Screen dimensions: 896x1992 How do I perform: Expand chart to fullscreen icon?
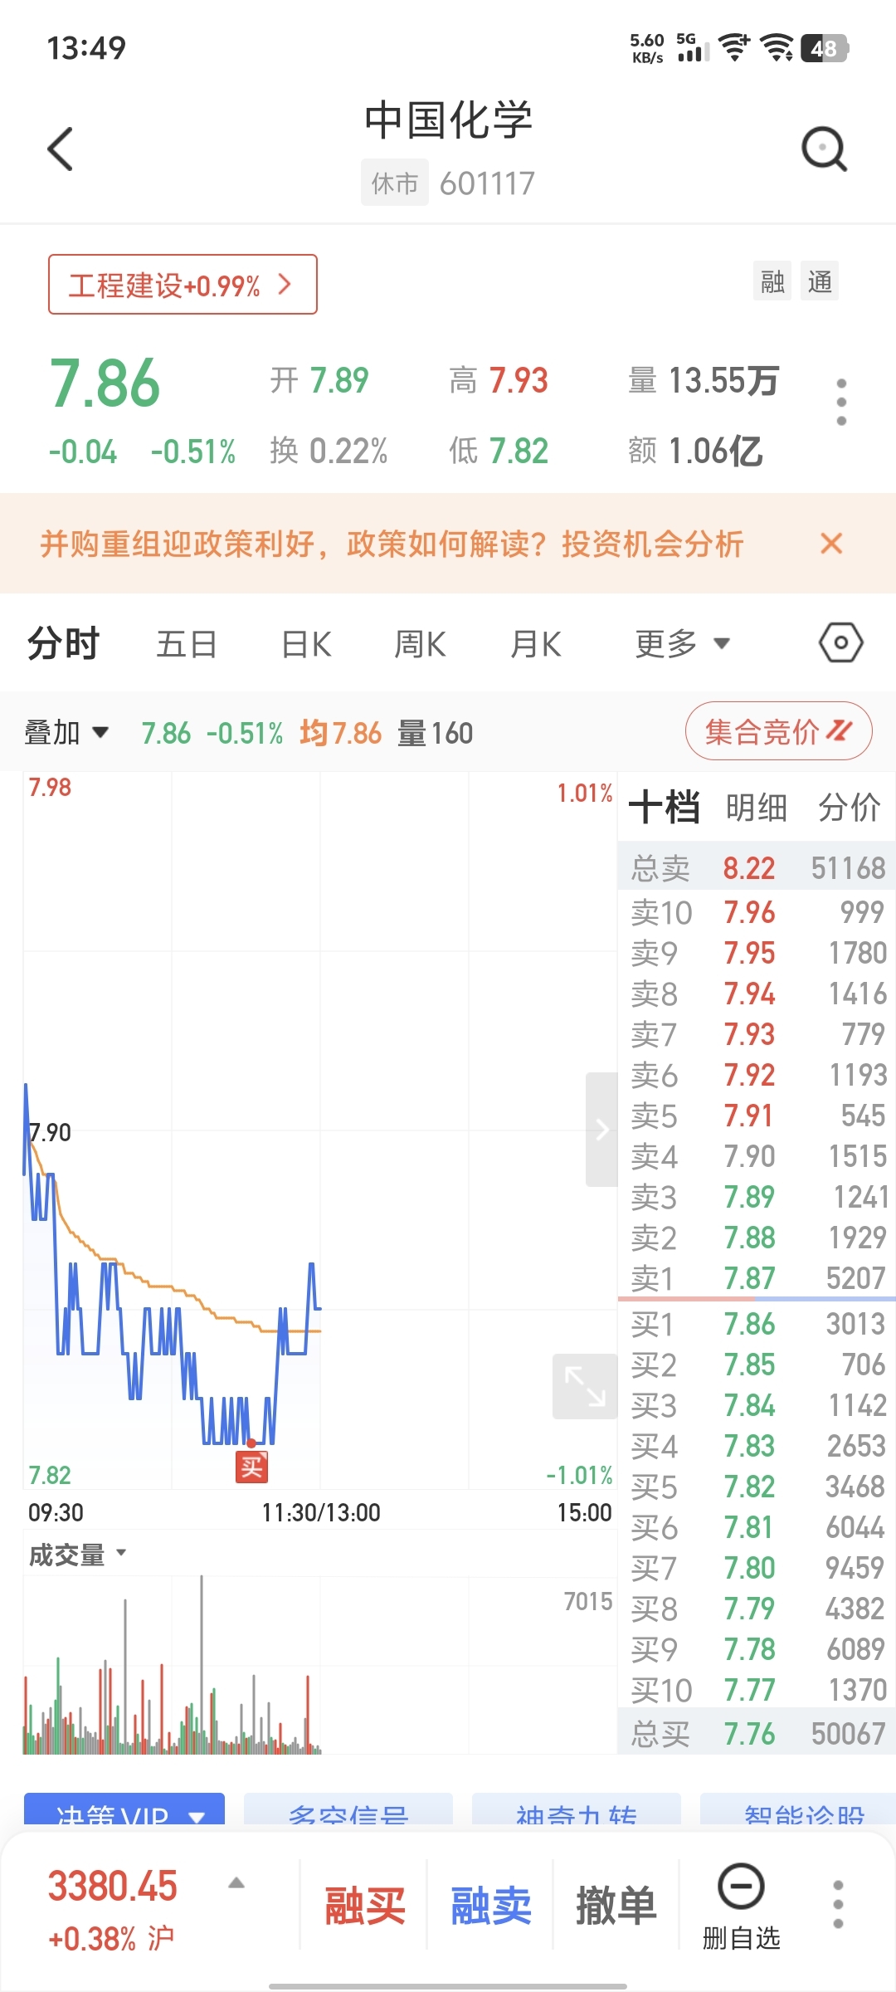585,1386
